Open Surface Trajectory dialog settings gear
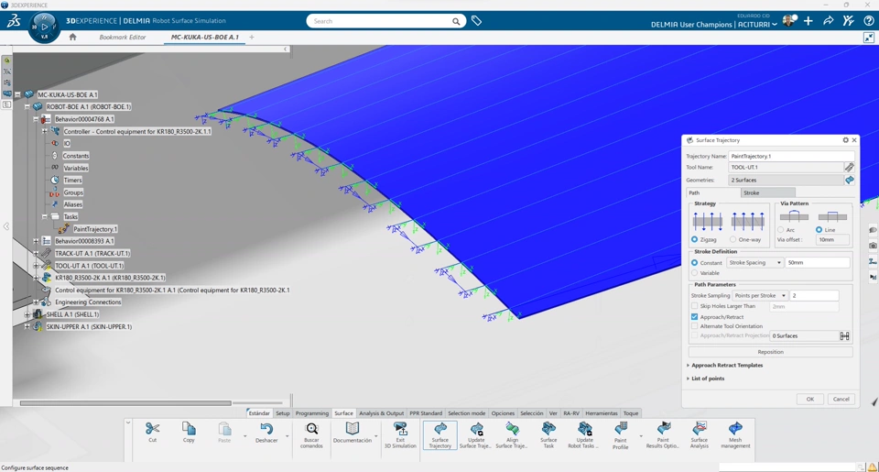Viewport: 879px width, 472px height. click(845, 140)
